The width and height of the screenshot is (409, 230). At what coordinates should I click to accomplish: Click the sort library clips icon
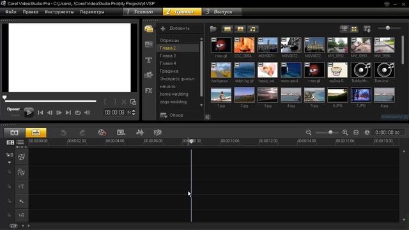(367, 29)
